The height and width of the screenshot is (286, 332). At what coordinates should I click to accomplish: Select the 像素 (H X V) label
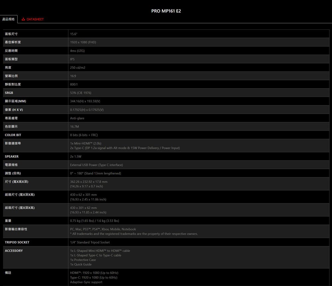[x=14, y=110]
